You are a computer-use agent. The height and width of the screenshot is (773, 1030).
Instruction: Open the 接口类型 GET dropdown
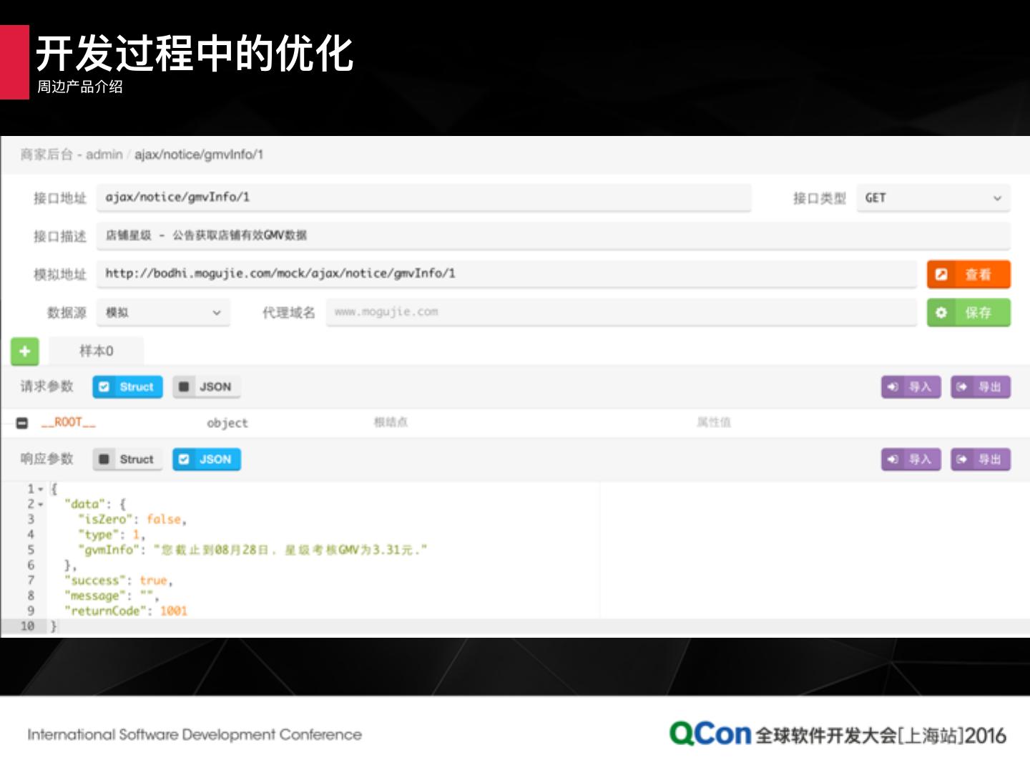pyautogui.click(x=933, y=198)
